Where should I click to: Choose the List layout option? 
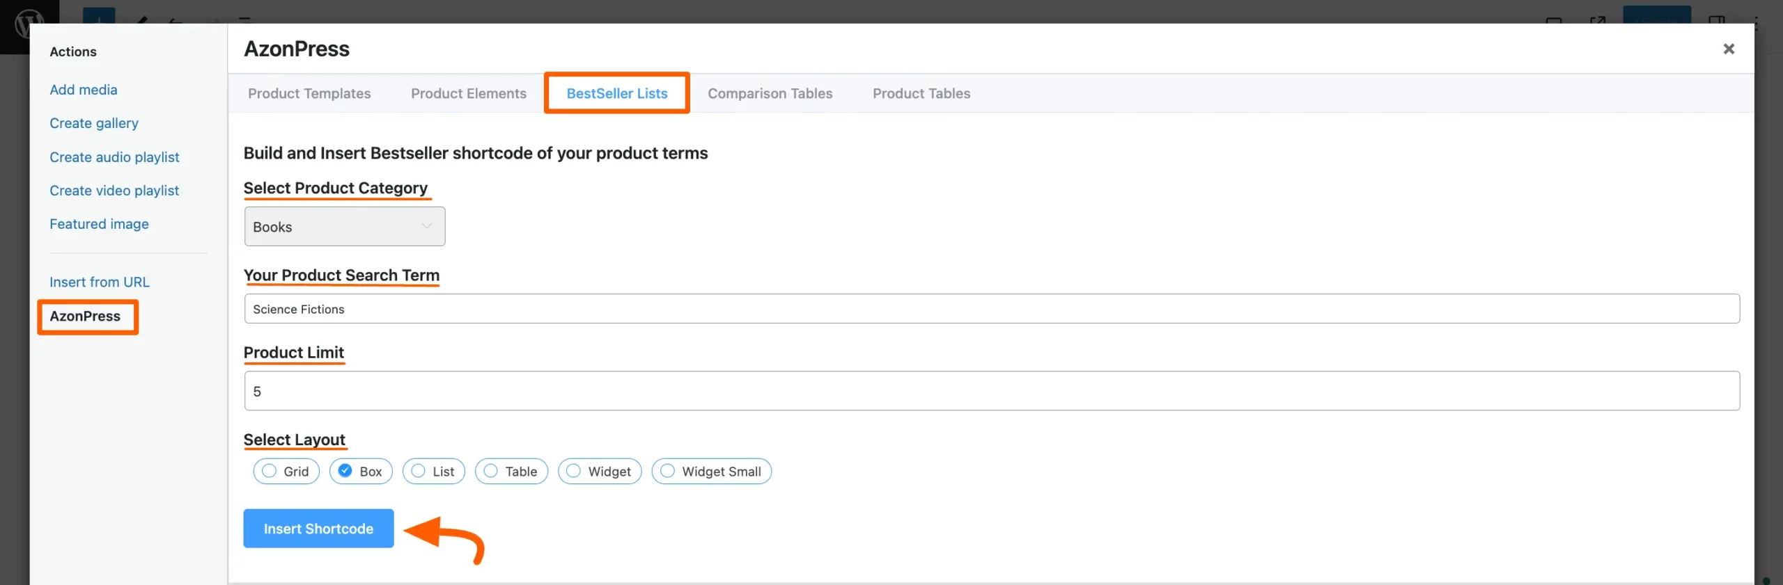(x=419, y=471)
